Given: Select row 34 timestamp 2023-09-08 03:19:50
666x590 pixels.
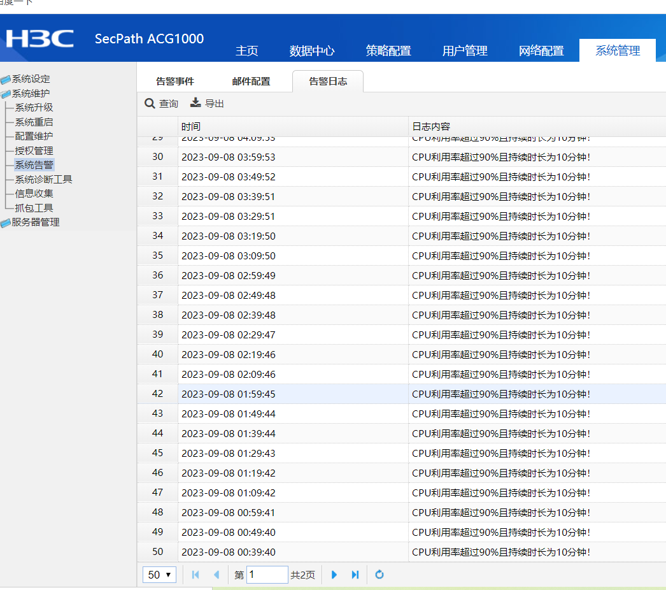Looking at the screenshot, I should (229, 236).
